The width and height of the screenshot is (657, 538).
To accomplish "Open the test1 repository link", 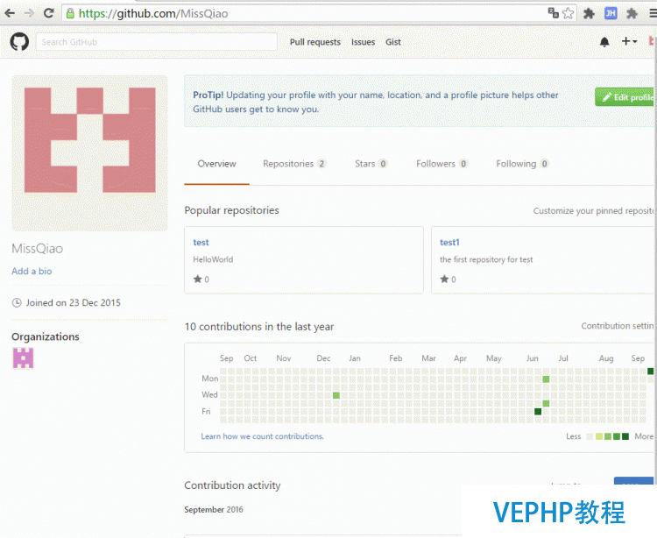I will pos(449,242).
